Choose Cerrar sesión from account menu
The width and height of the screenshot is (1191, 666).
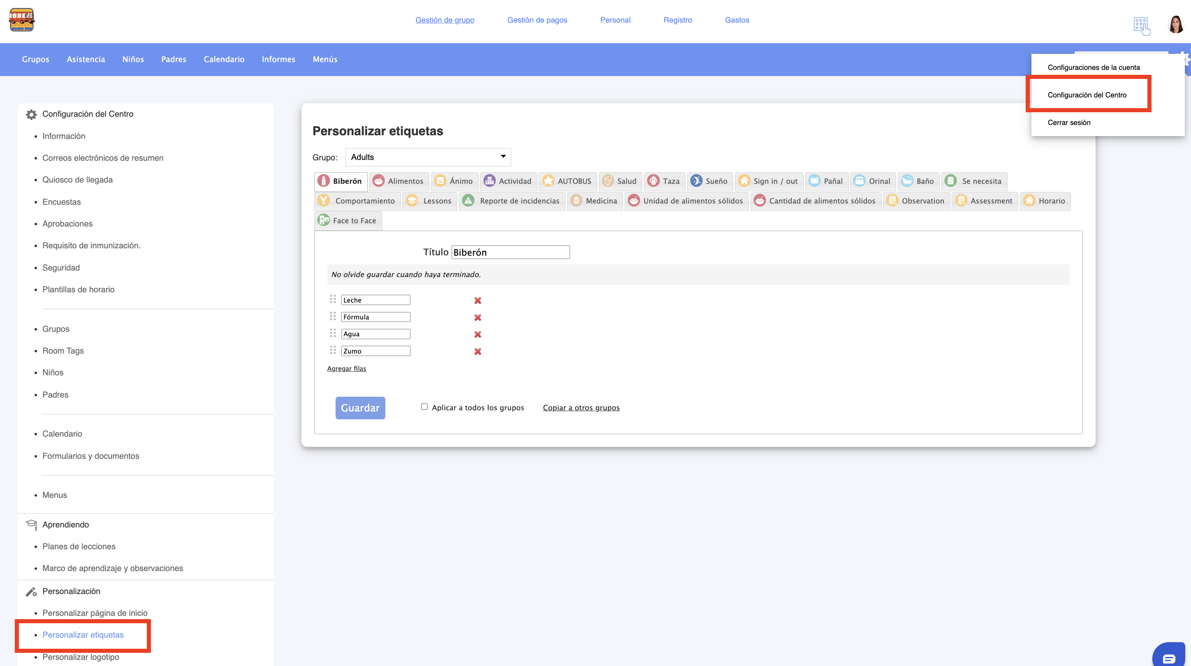coord(1068,123)
